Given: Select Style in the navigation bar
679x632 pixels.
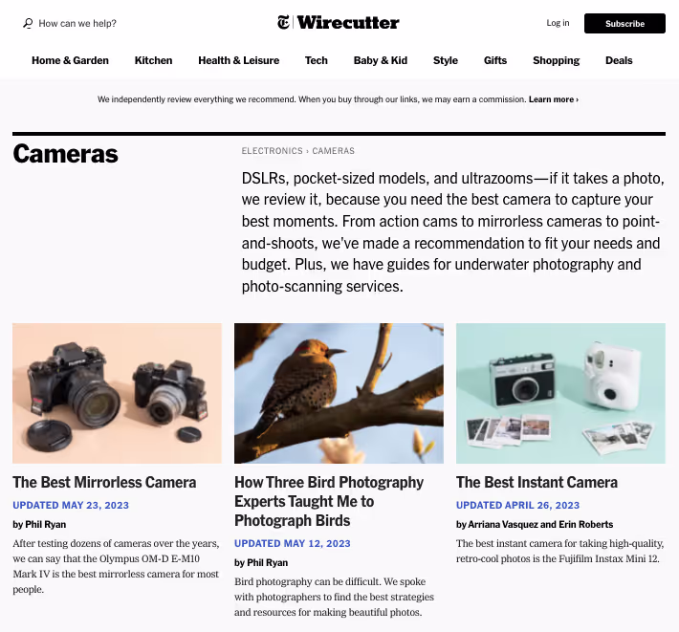Looking at the screenshot, I should pos(445,60).
